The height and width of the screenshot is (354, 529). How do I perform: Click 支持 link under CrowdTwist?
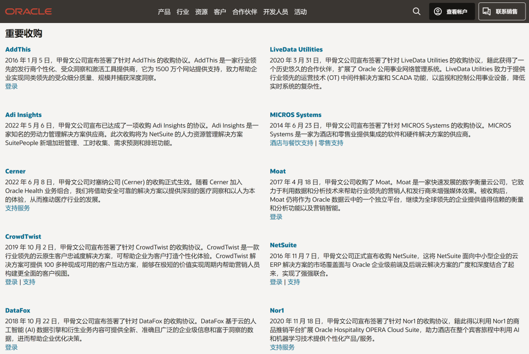click(29, 282)
